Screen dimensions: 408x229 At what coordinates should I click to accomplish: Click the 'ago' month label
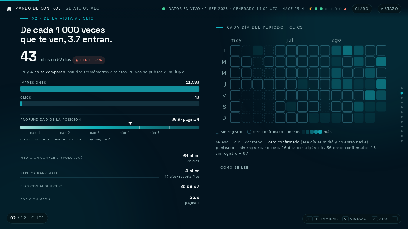pyautogui.click(x=336, y=40)
